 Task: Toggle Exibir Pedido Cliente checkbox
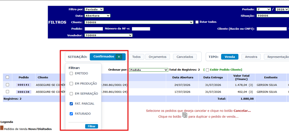pos(207,70)
